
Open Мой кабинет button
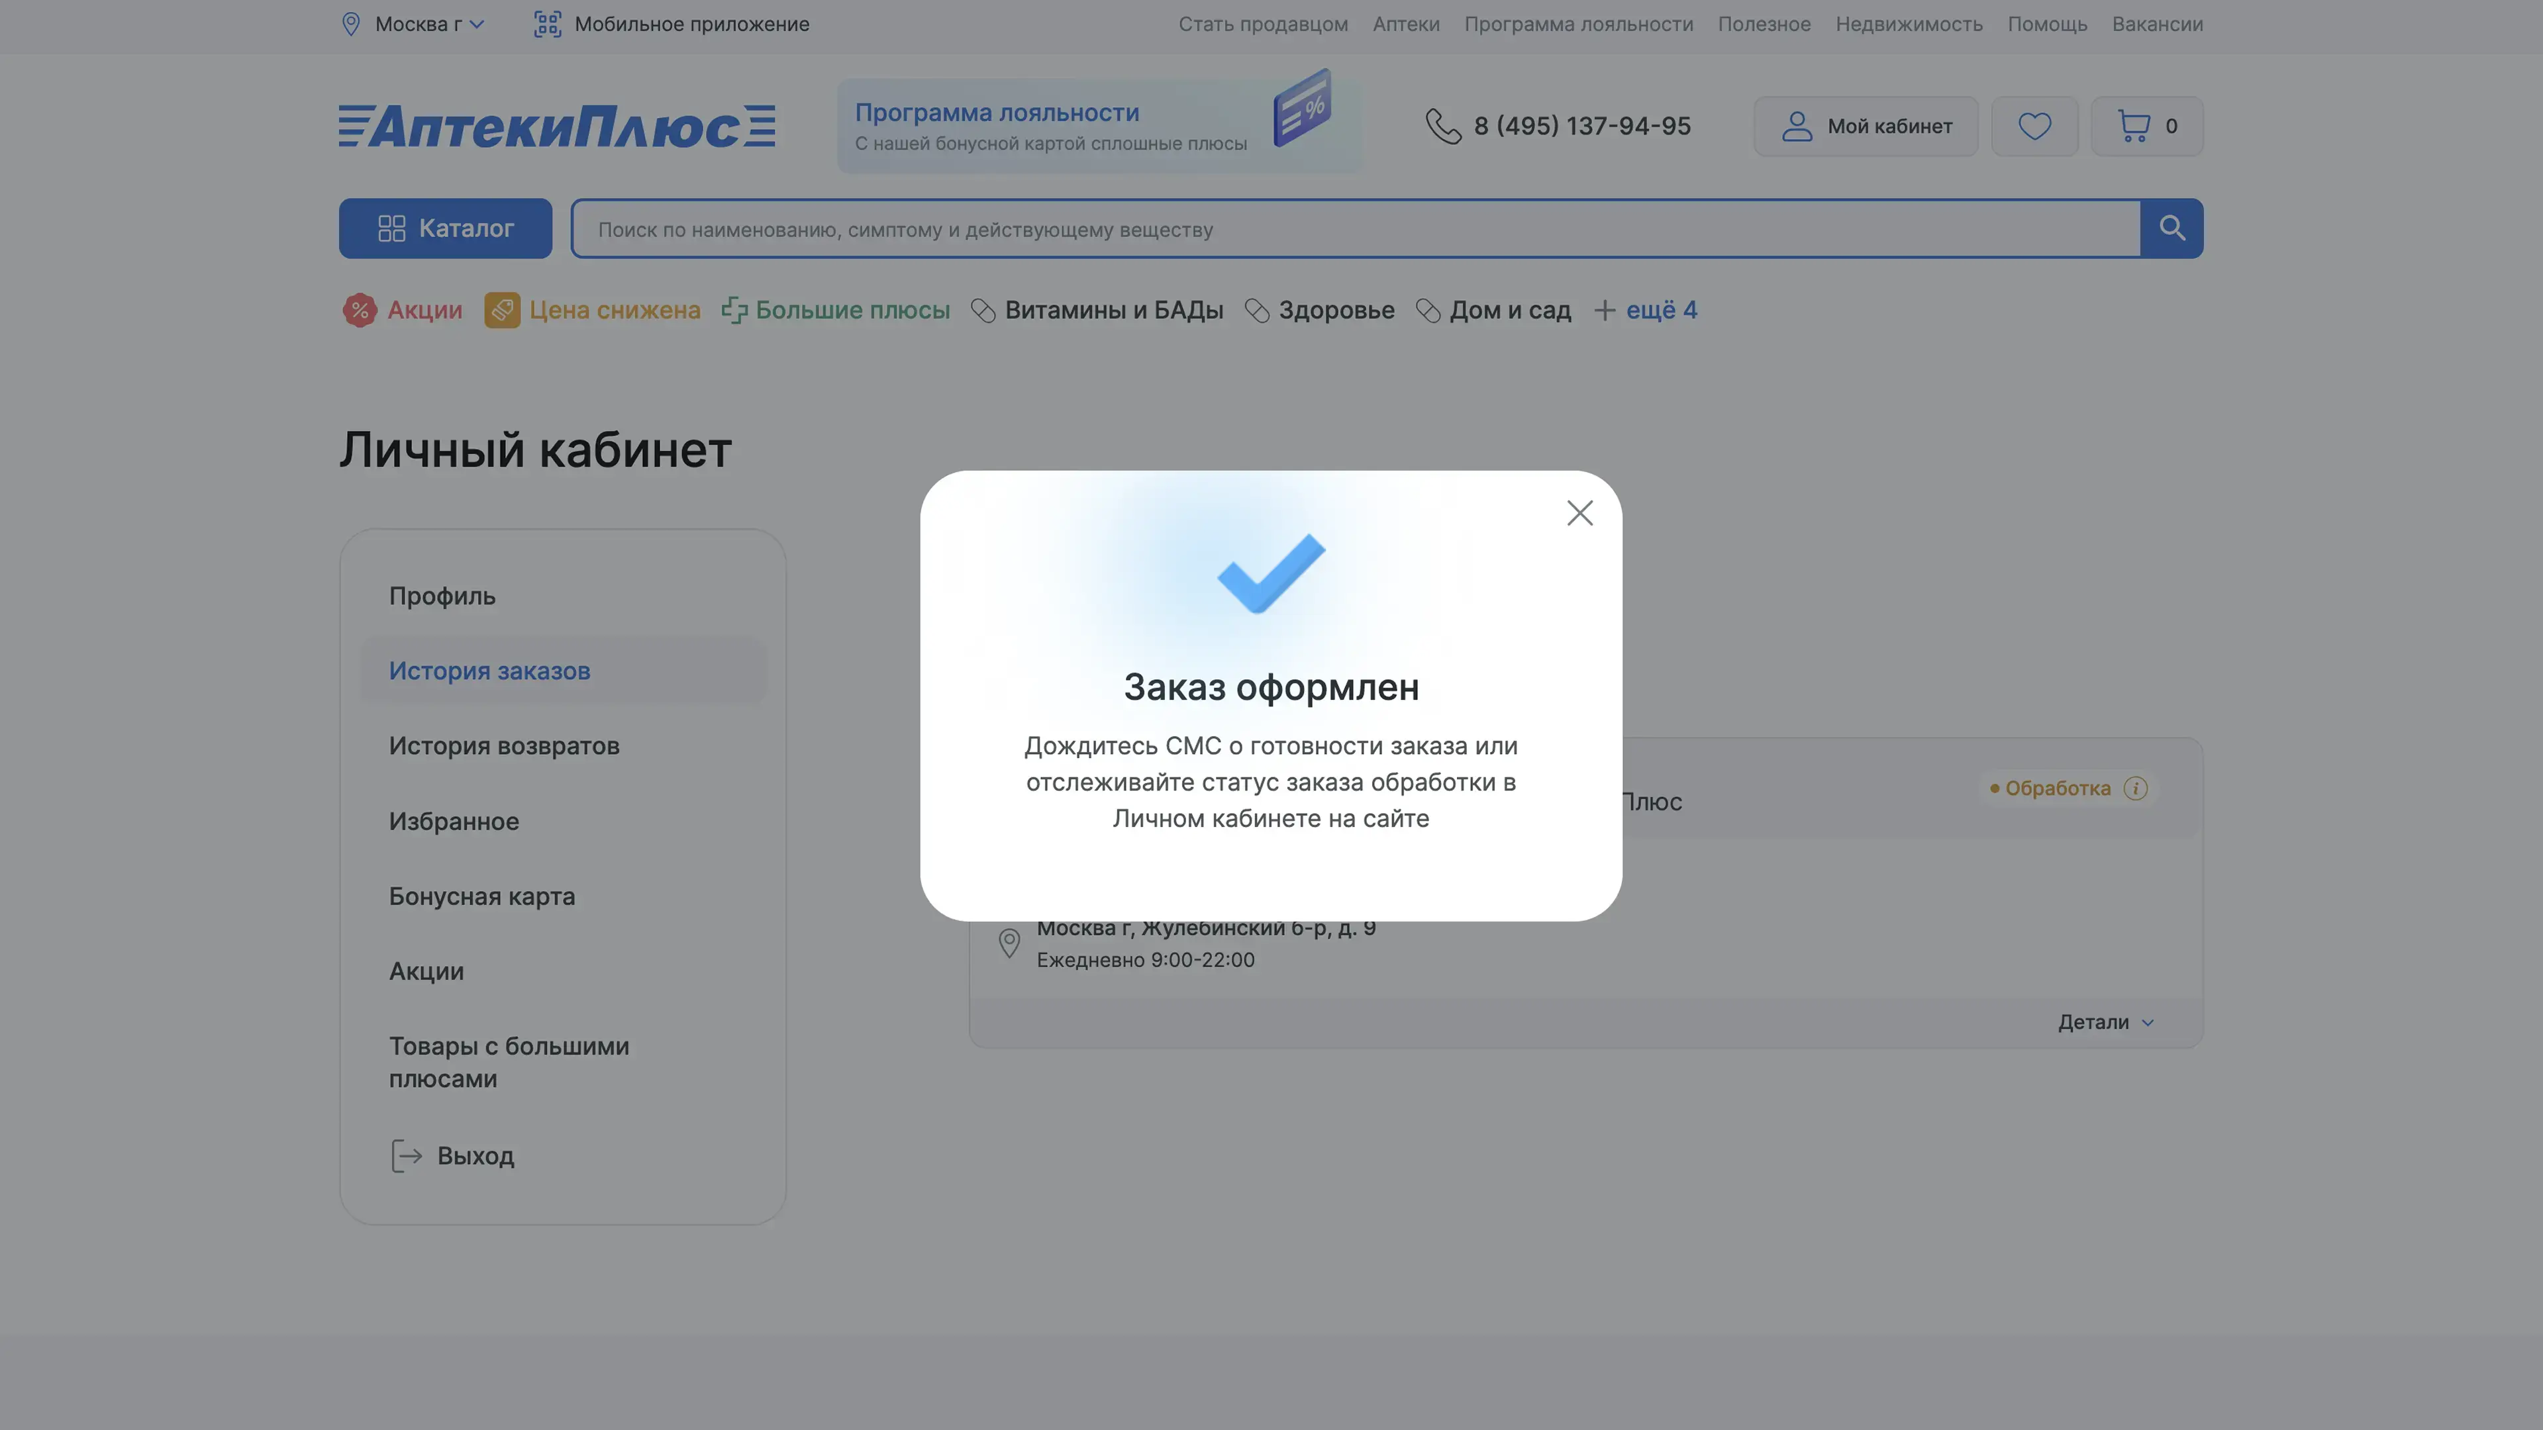click(1865, 126)
